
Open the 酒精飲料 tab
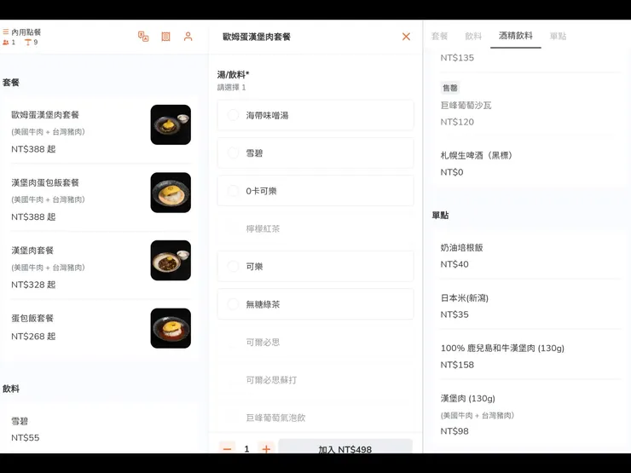click(x=516, y=36)
